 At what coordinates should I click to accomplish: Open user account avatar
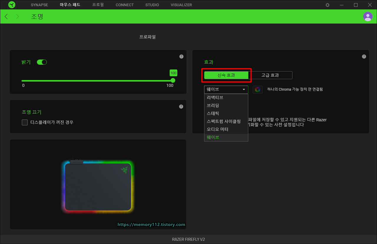tap(368, 16)
